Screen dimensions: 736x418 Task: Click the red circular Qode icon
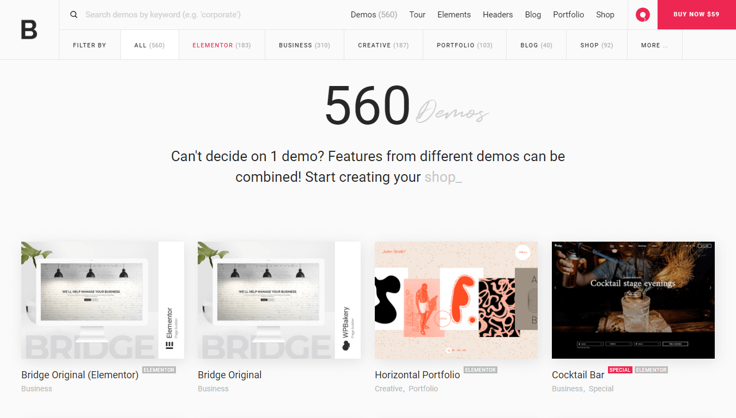point(643,15)
